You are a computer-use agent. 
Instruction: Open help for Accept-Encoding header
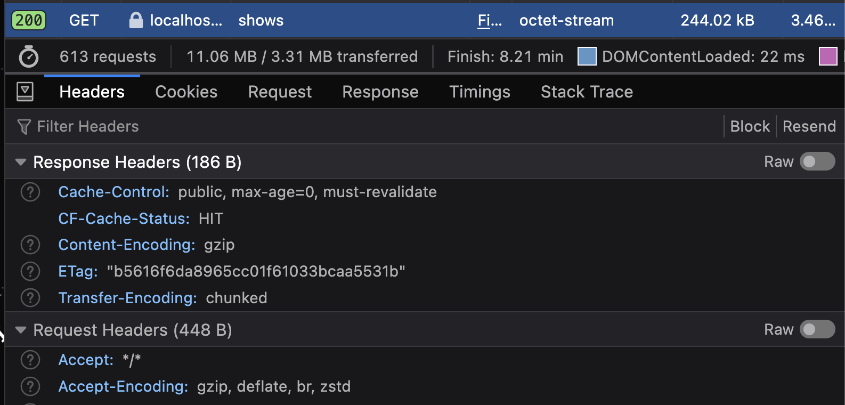tap(30, 386)
